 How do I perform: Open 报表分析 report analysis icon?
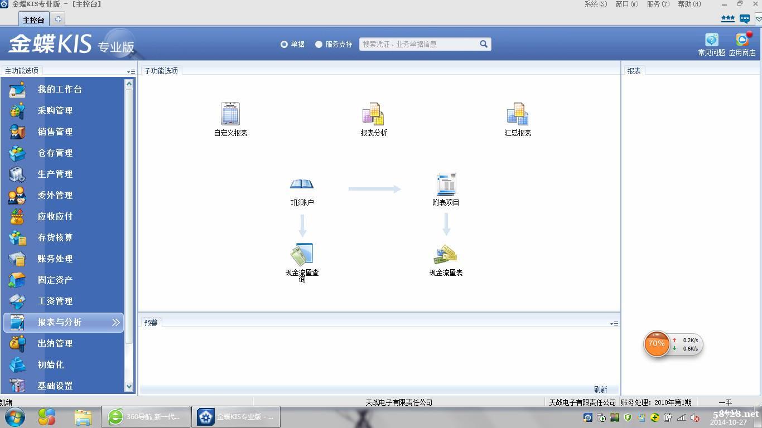pyautogui.click(x=373, y=114)
